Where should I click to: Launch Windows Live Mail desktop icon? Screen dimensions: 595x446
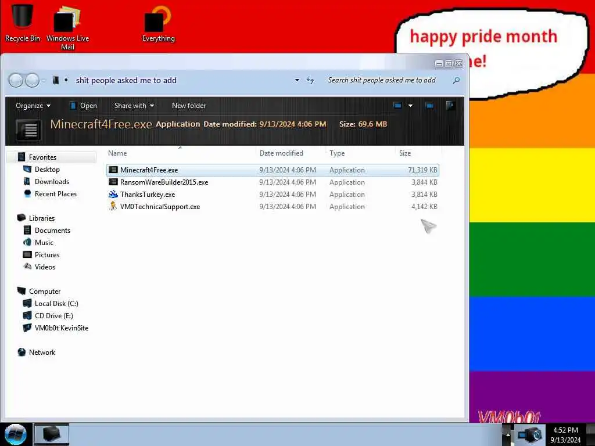(67, 27)
